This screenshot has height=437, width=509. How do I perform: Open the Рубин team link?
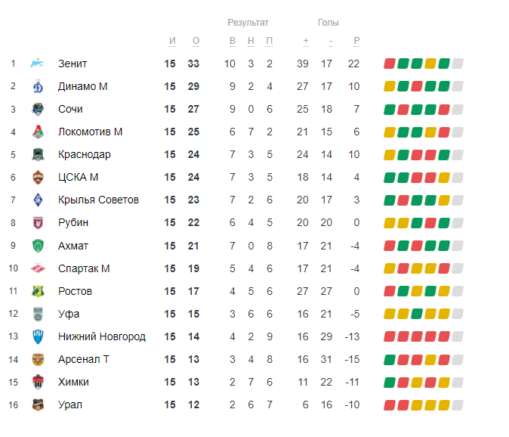73,222
